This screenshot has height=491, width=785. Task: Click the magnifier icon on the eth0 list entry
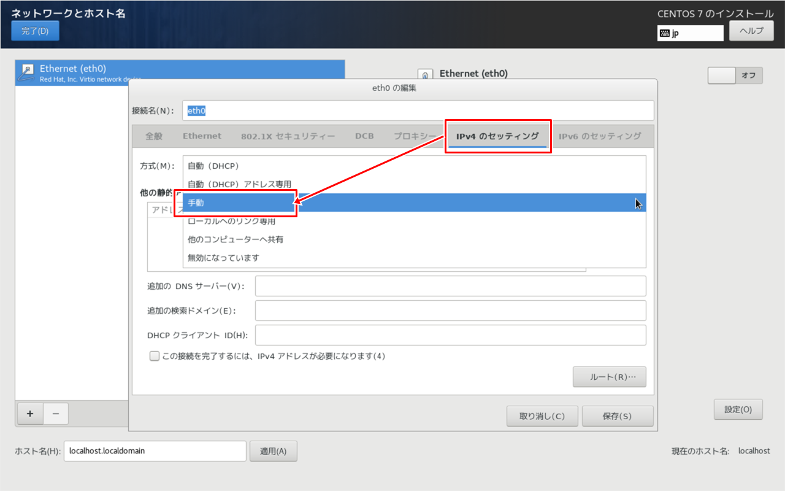pyautogui.click(x=26, y=71)
